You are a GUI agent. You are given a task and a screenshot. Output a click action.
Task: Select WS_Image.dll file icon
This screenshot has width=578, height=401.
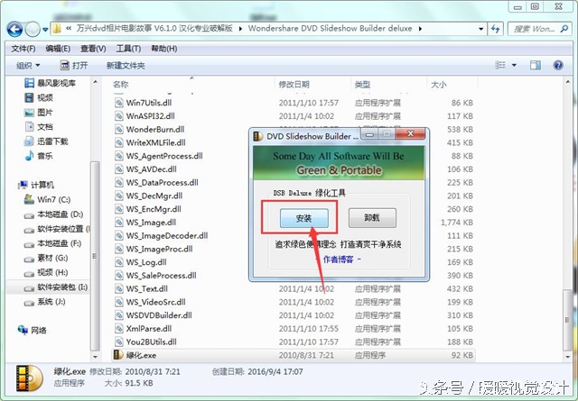click(x=118, y=223)
